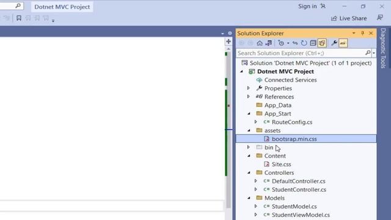Viewport: 391px width, 220px height.
Task: Click Sign in at the top
Action: [x=307, y=6]
